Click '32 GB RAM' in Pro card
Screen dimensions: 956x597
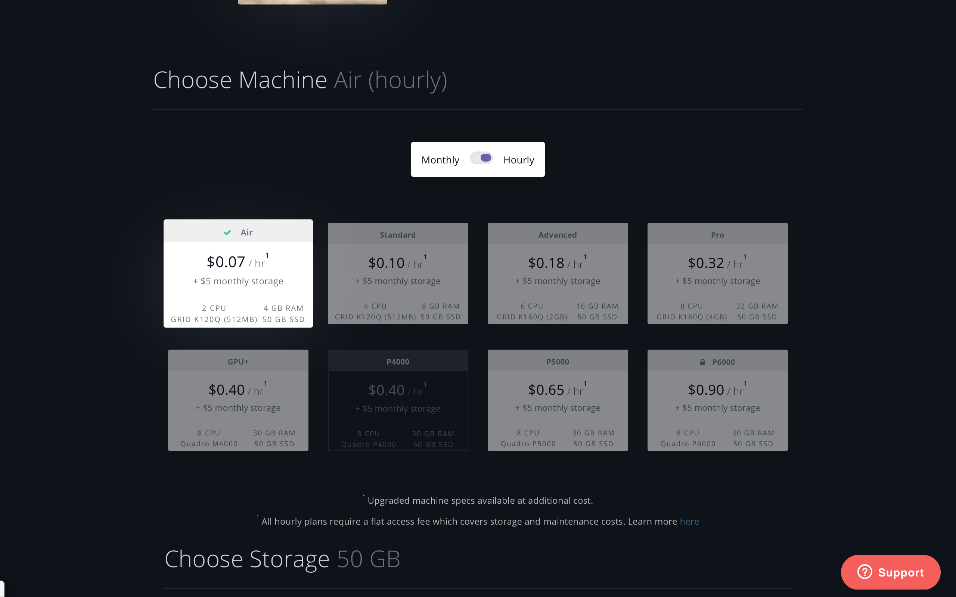point(757,306)
